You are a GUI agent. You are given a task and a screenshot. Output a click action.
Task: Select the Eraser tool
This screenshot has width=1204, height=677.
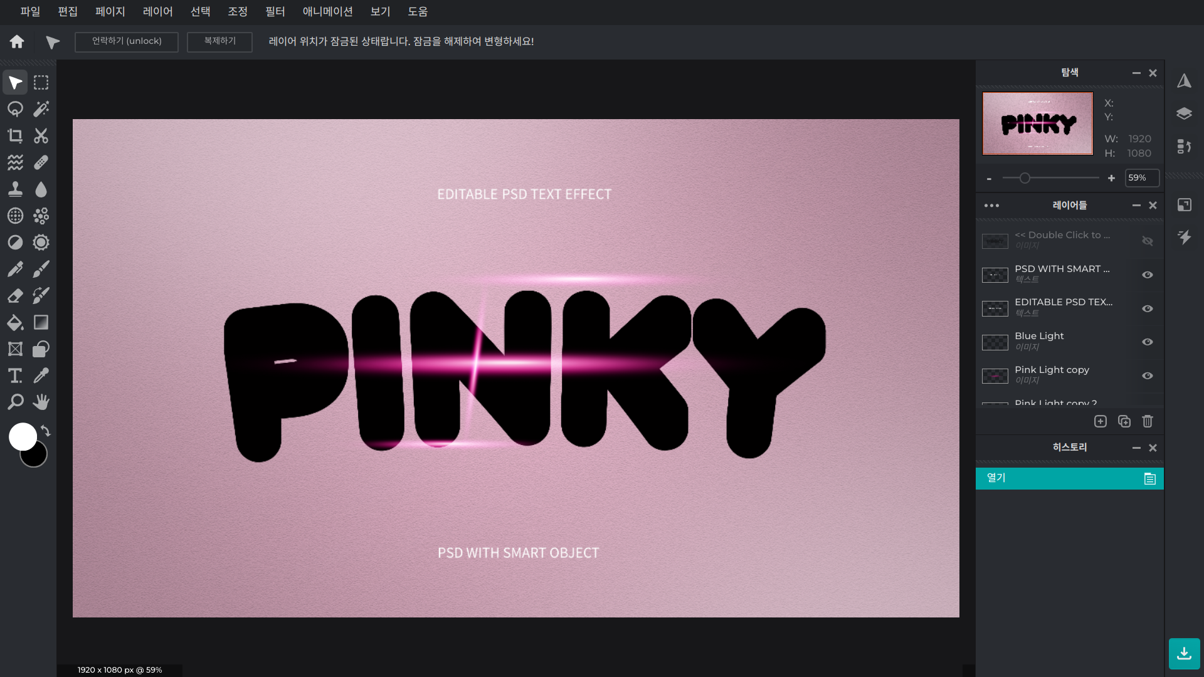click(15, 295)
